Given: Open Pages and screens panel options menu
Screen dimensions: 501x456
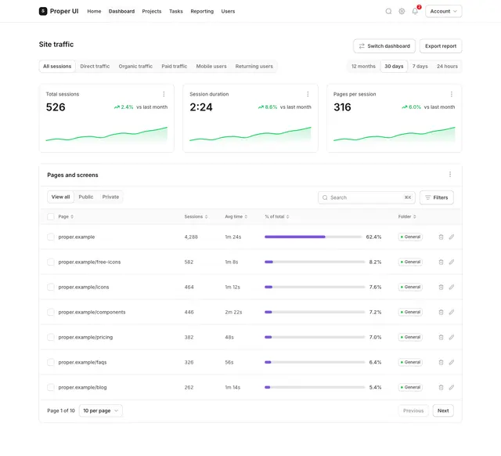Looking at the screenshot, I should [x=450, y=174].
